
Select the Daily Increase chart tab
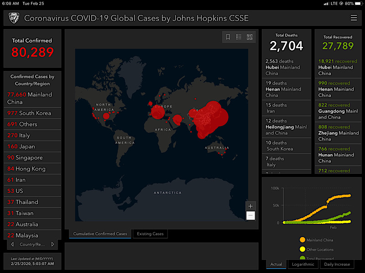337,264
